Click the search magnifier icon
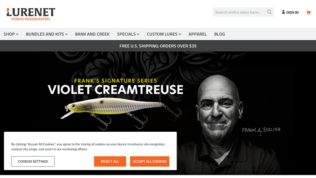316x178 pixels. coord(269,12)
